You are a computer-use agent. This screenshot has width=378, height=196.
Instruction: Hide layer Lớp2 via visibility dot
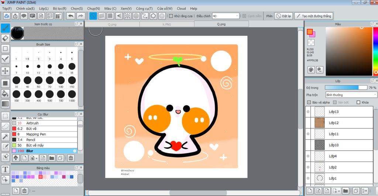308,167
